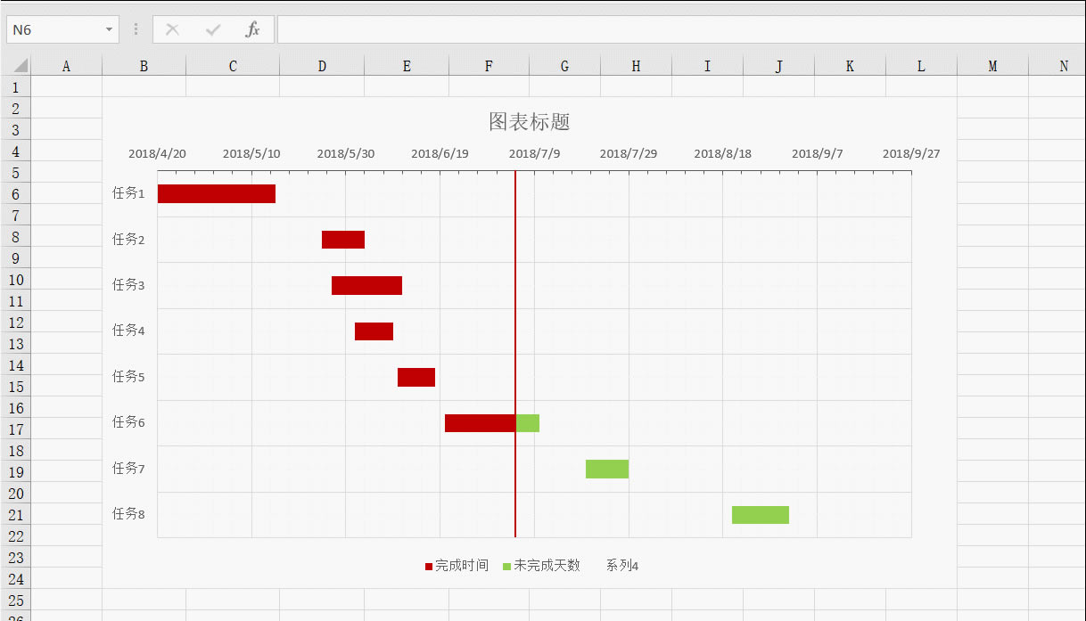1086x621 pixels.
Task: Click the 任务8 green bar
Action: click(761, 515)
